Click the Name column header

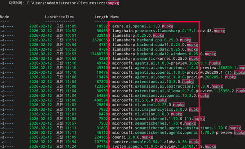tap(115, 17)
